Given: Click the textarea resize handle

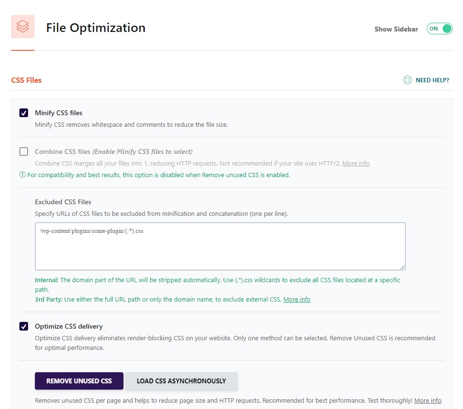Looking at the screenshot, I should click(403, 267).
